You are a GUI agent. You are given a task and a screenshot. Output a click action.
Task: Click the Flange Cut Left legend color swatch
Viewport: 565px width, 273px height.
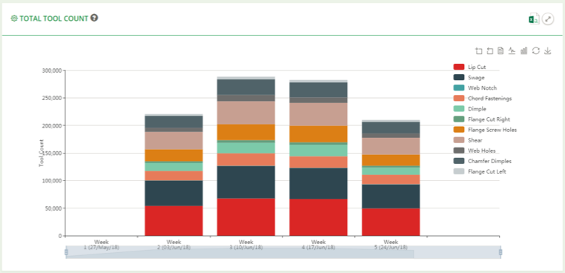click(x=458, y=171)
